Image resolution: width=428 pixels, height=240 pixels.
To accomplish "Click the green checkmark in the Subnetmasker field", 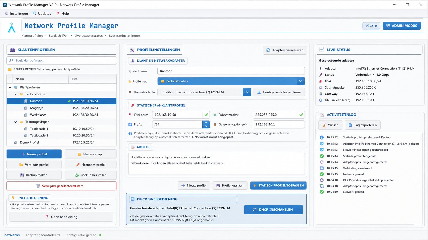I will tap(301, 115).
